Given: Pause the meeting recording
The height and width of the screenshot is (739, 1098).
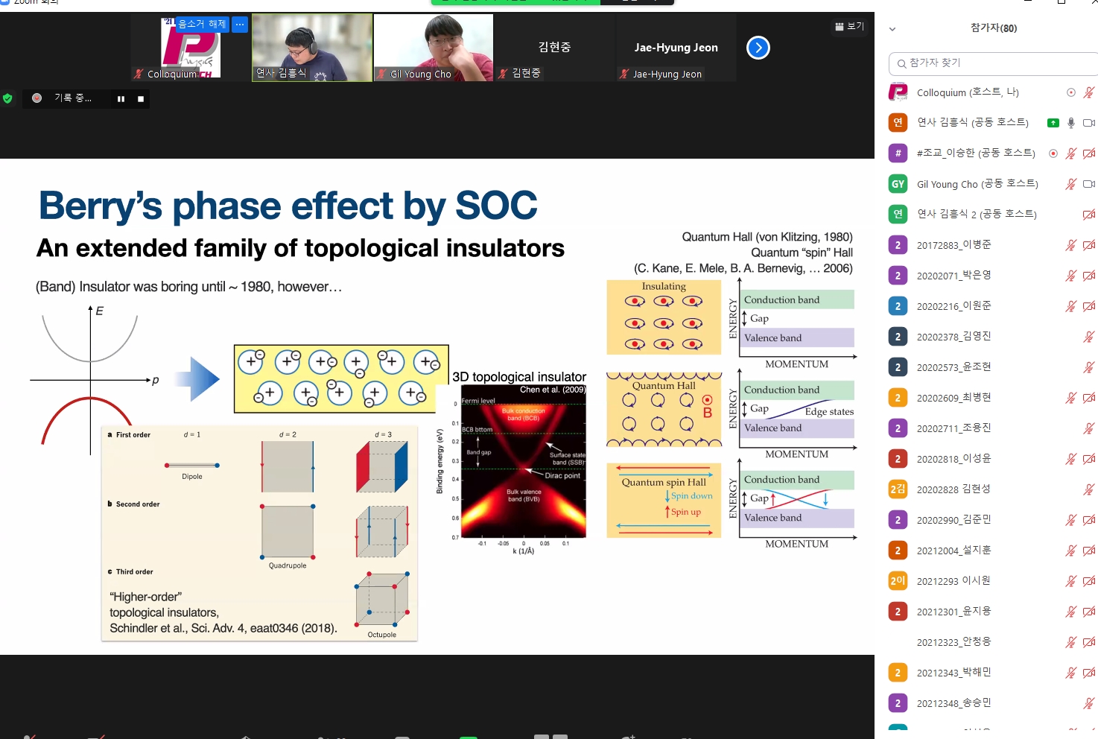Looking at the screenshot, I should (x=121, y=98).
